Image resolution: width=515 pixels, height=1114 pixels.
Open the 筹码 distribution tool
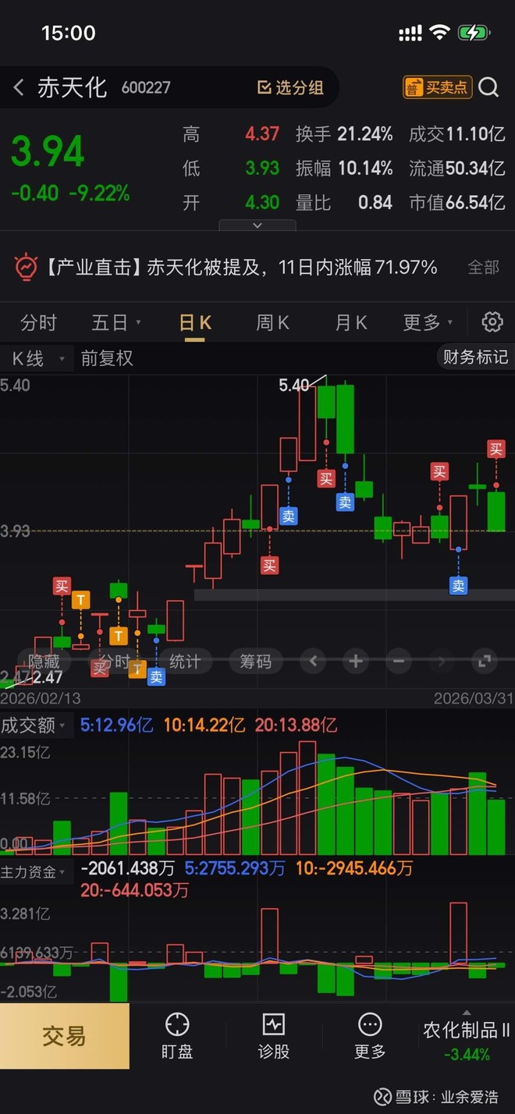pyautogui.click(x=255, y=662)
